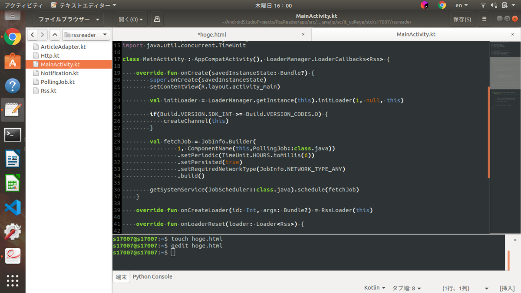Open system menu at the battery icon

pos(508,5)
